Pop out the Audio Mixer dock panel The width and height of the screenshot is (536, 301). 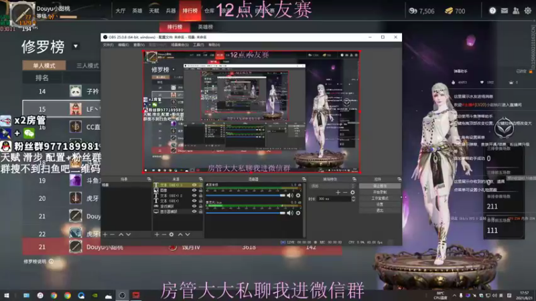(x=304, y=179)
